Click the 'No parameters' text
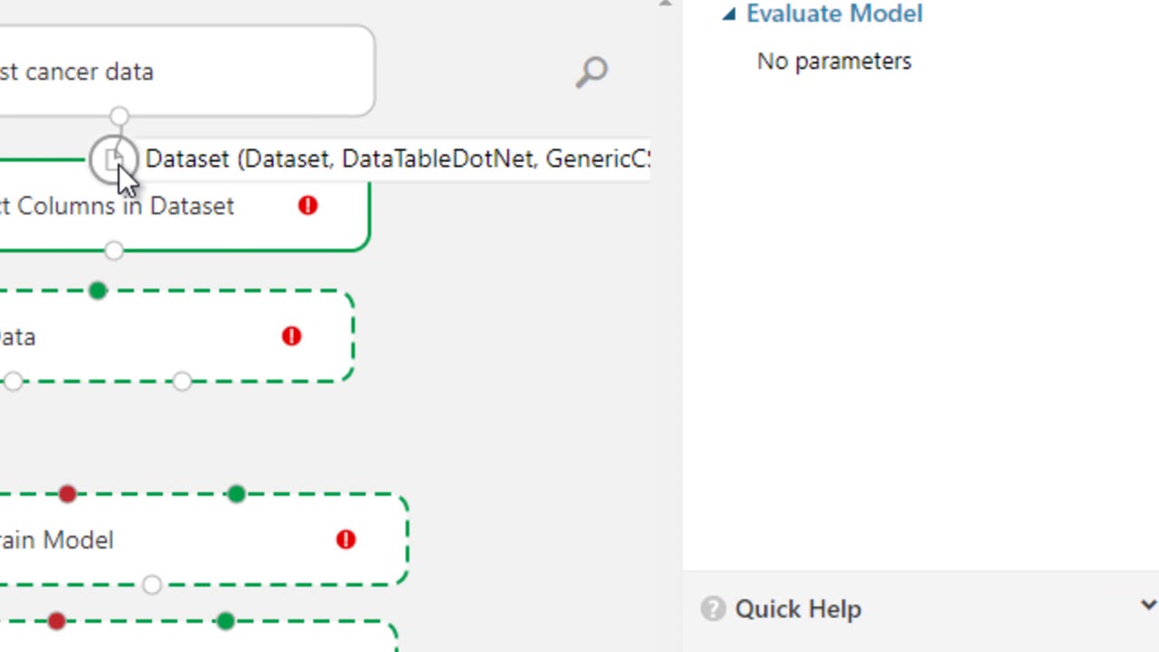The height and width of the screenshot is (652, 1159). [834, 61]
